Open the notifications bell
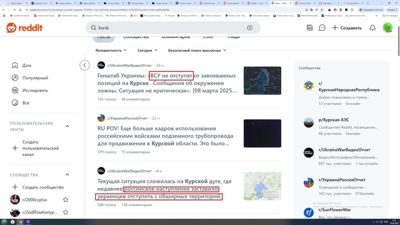 pos(373,28)
